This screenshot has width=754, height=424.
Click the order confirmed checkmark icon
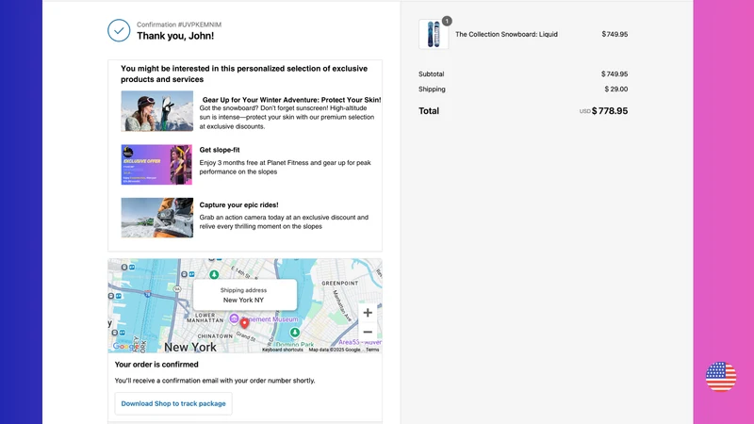click(x=119, y=30)
